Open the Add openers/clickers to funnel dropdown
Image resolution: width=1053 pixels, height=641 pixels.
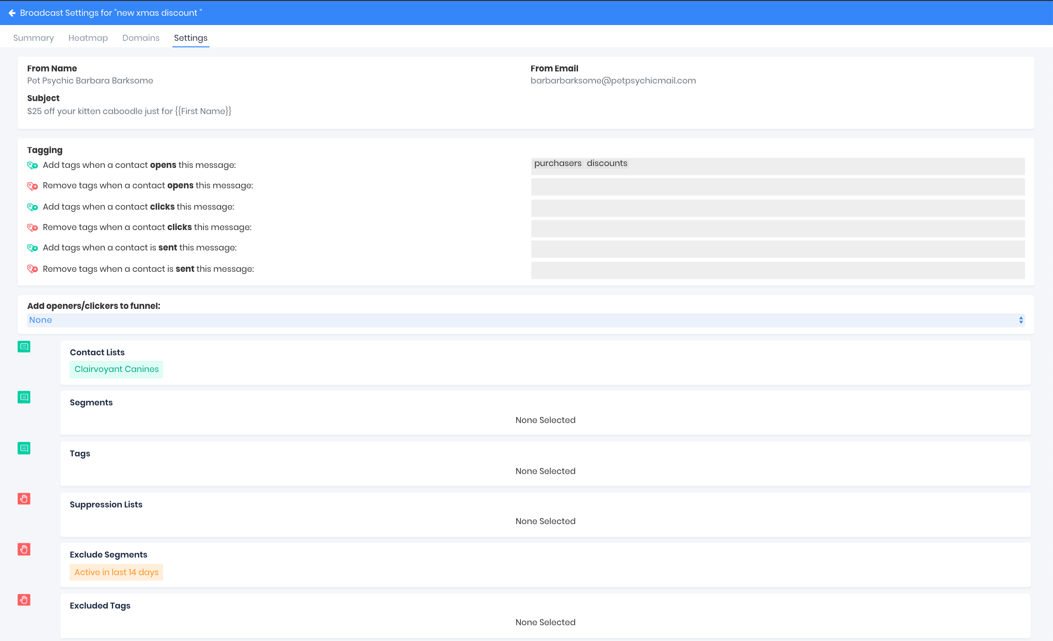526,320
